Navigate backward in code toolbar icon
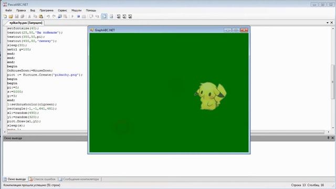The width and height of the screenshot is (336, 189). pos(60,16)
